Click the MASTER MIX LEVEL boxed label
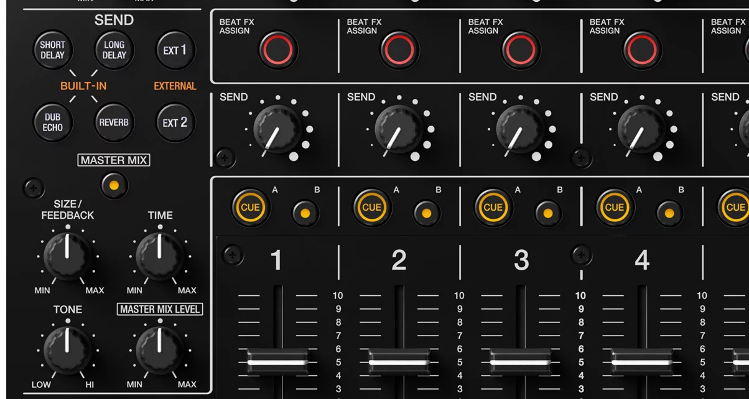This screenshot has height=399, width=749. click(x=160, y=309)
